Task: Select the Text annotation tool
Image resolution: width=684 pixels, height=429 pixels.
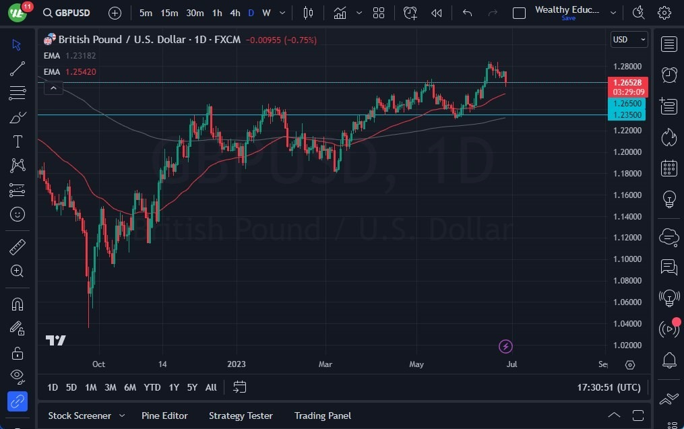Action: [x=17, y=141]
